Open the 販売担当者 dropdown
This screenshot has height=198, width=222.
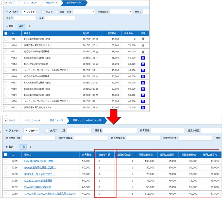point(121,12)
